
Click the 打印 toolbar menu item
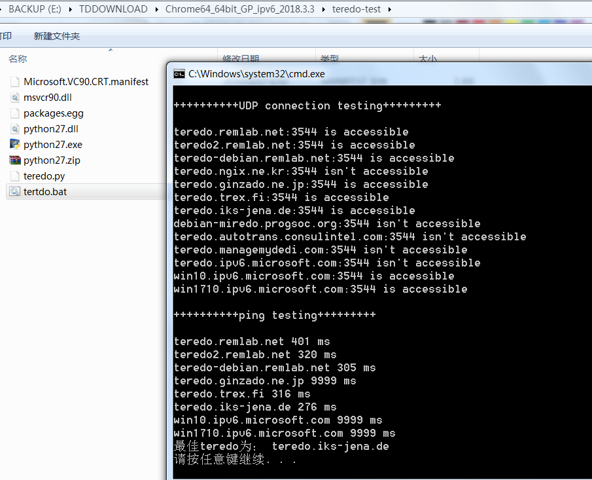pos(7,36)
